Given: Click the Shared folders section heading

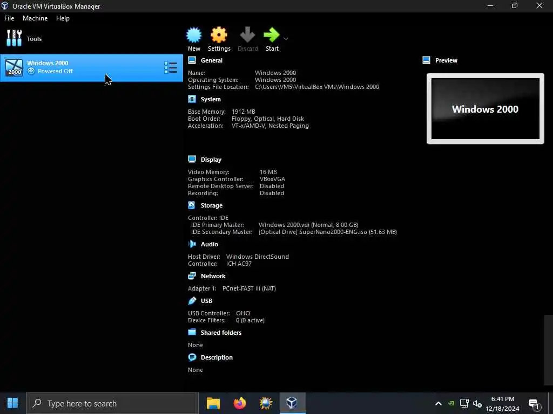Looking at the screenshot, I should click(221, 333).
